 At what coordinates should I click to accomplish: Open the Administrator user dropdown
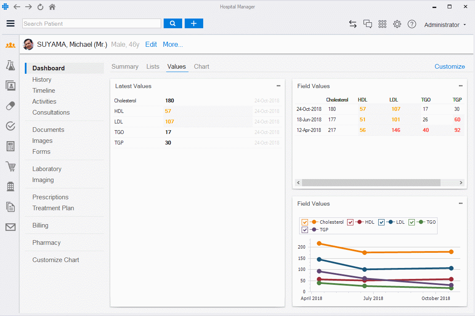coord(445,25)
